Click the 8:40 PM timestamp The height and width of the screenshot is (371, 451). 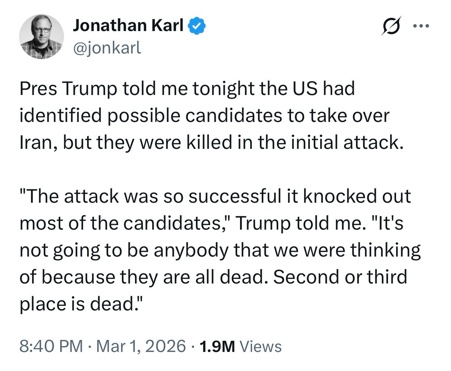(x=51, y=346)
